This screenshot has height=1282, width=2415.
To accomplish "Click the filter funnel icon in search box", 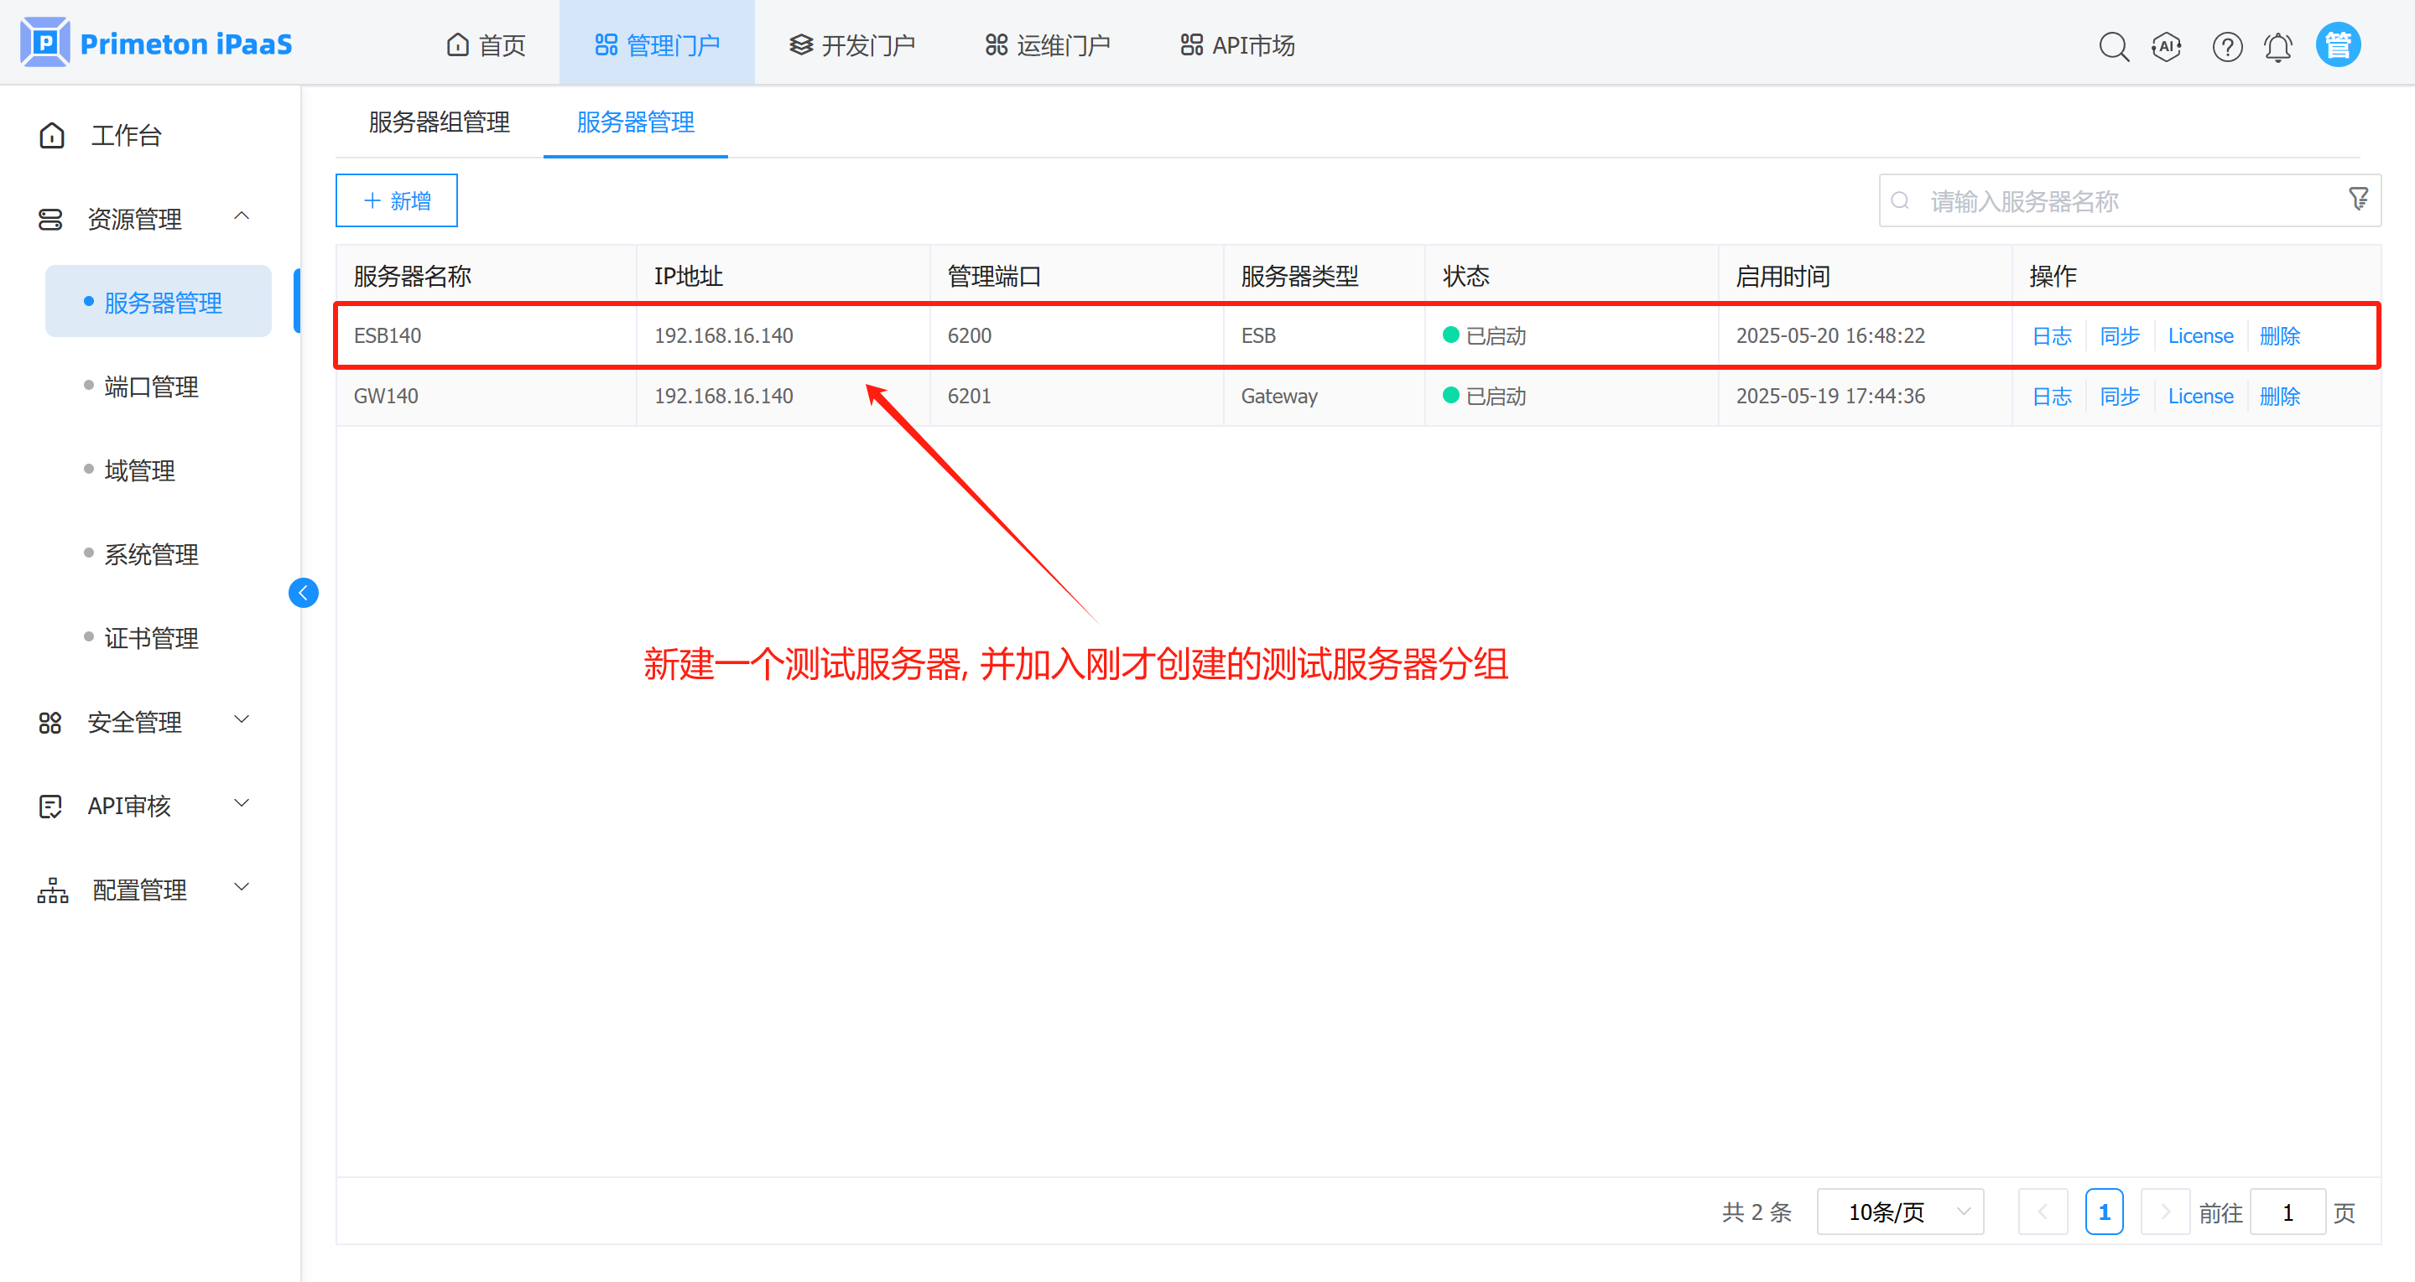I will click(2358, 199).
